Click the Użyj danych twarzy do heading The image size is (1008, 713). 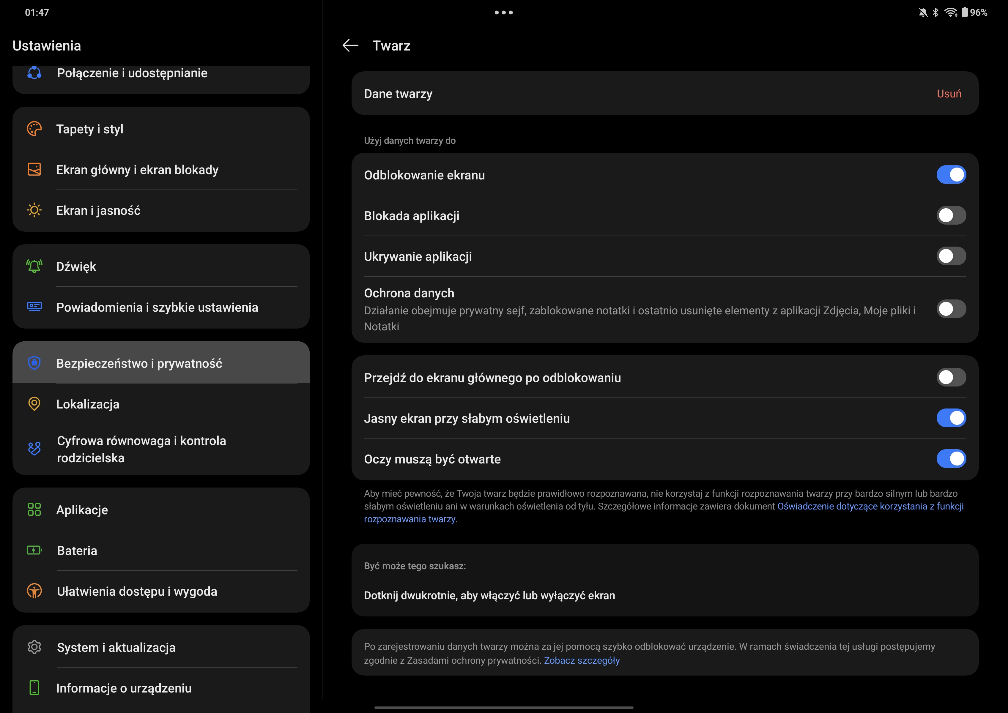(409, 141)
